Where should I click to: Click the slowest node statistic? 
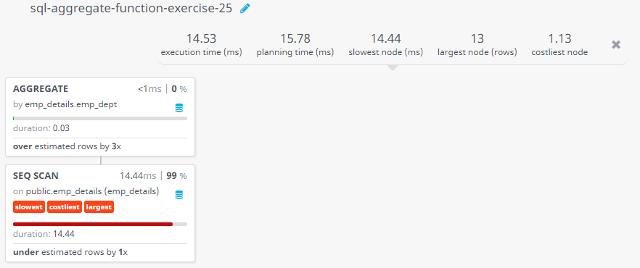pyautogui.click(x=386, y=45)
